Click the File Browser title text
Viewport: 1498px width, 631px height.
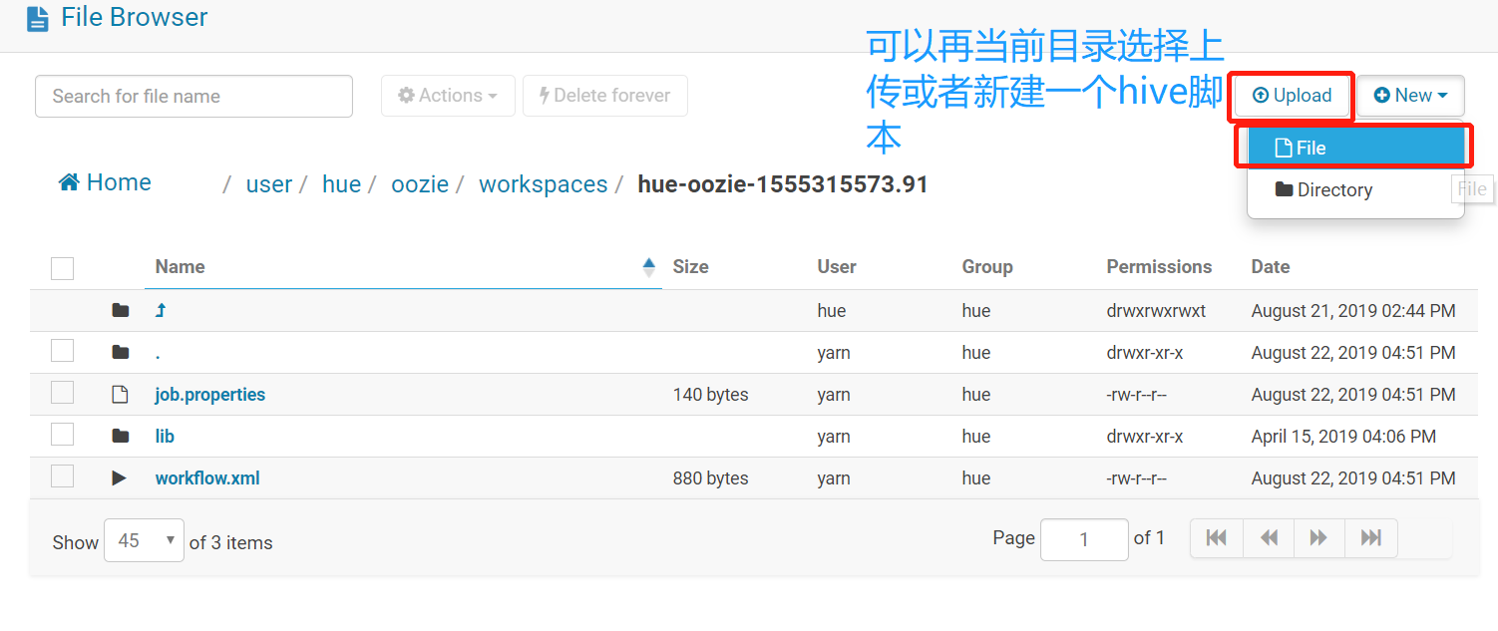click(x=135, y=17)
